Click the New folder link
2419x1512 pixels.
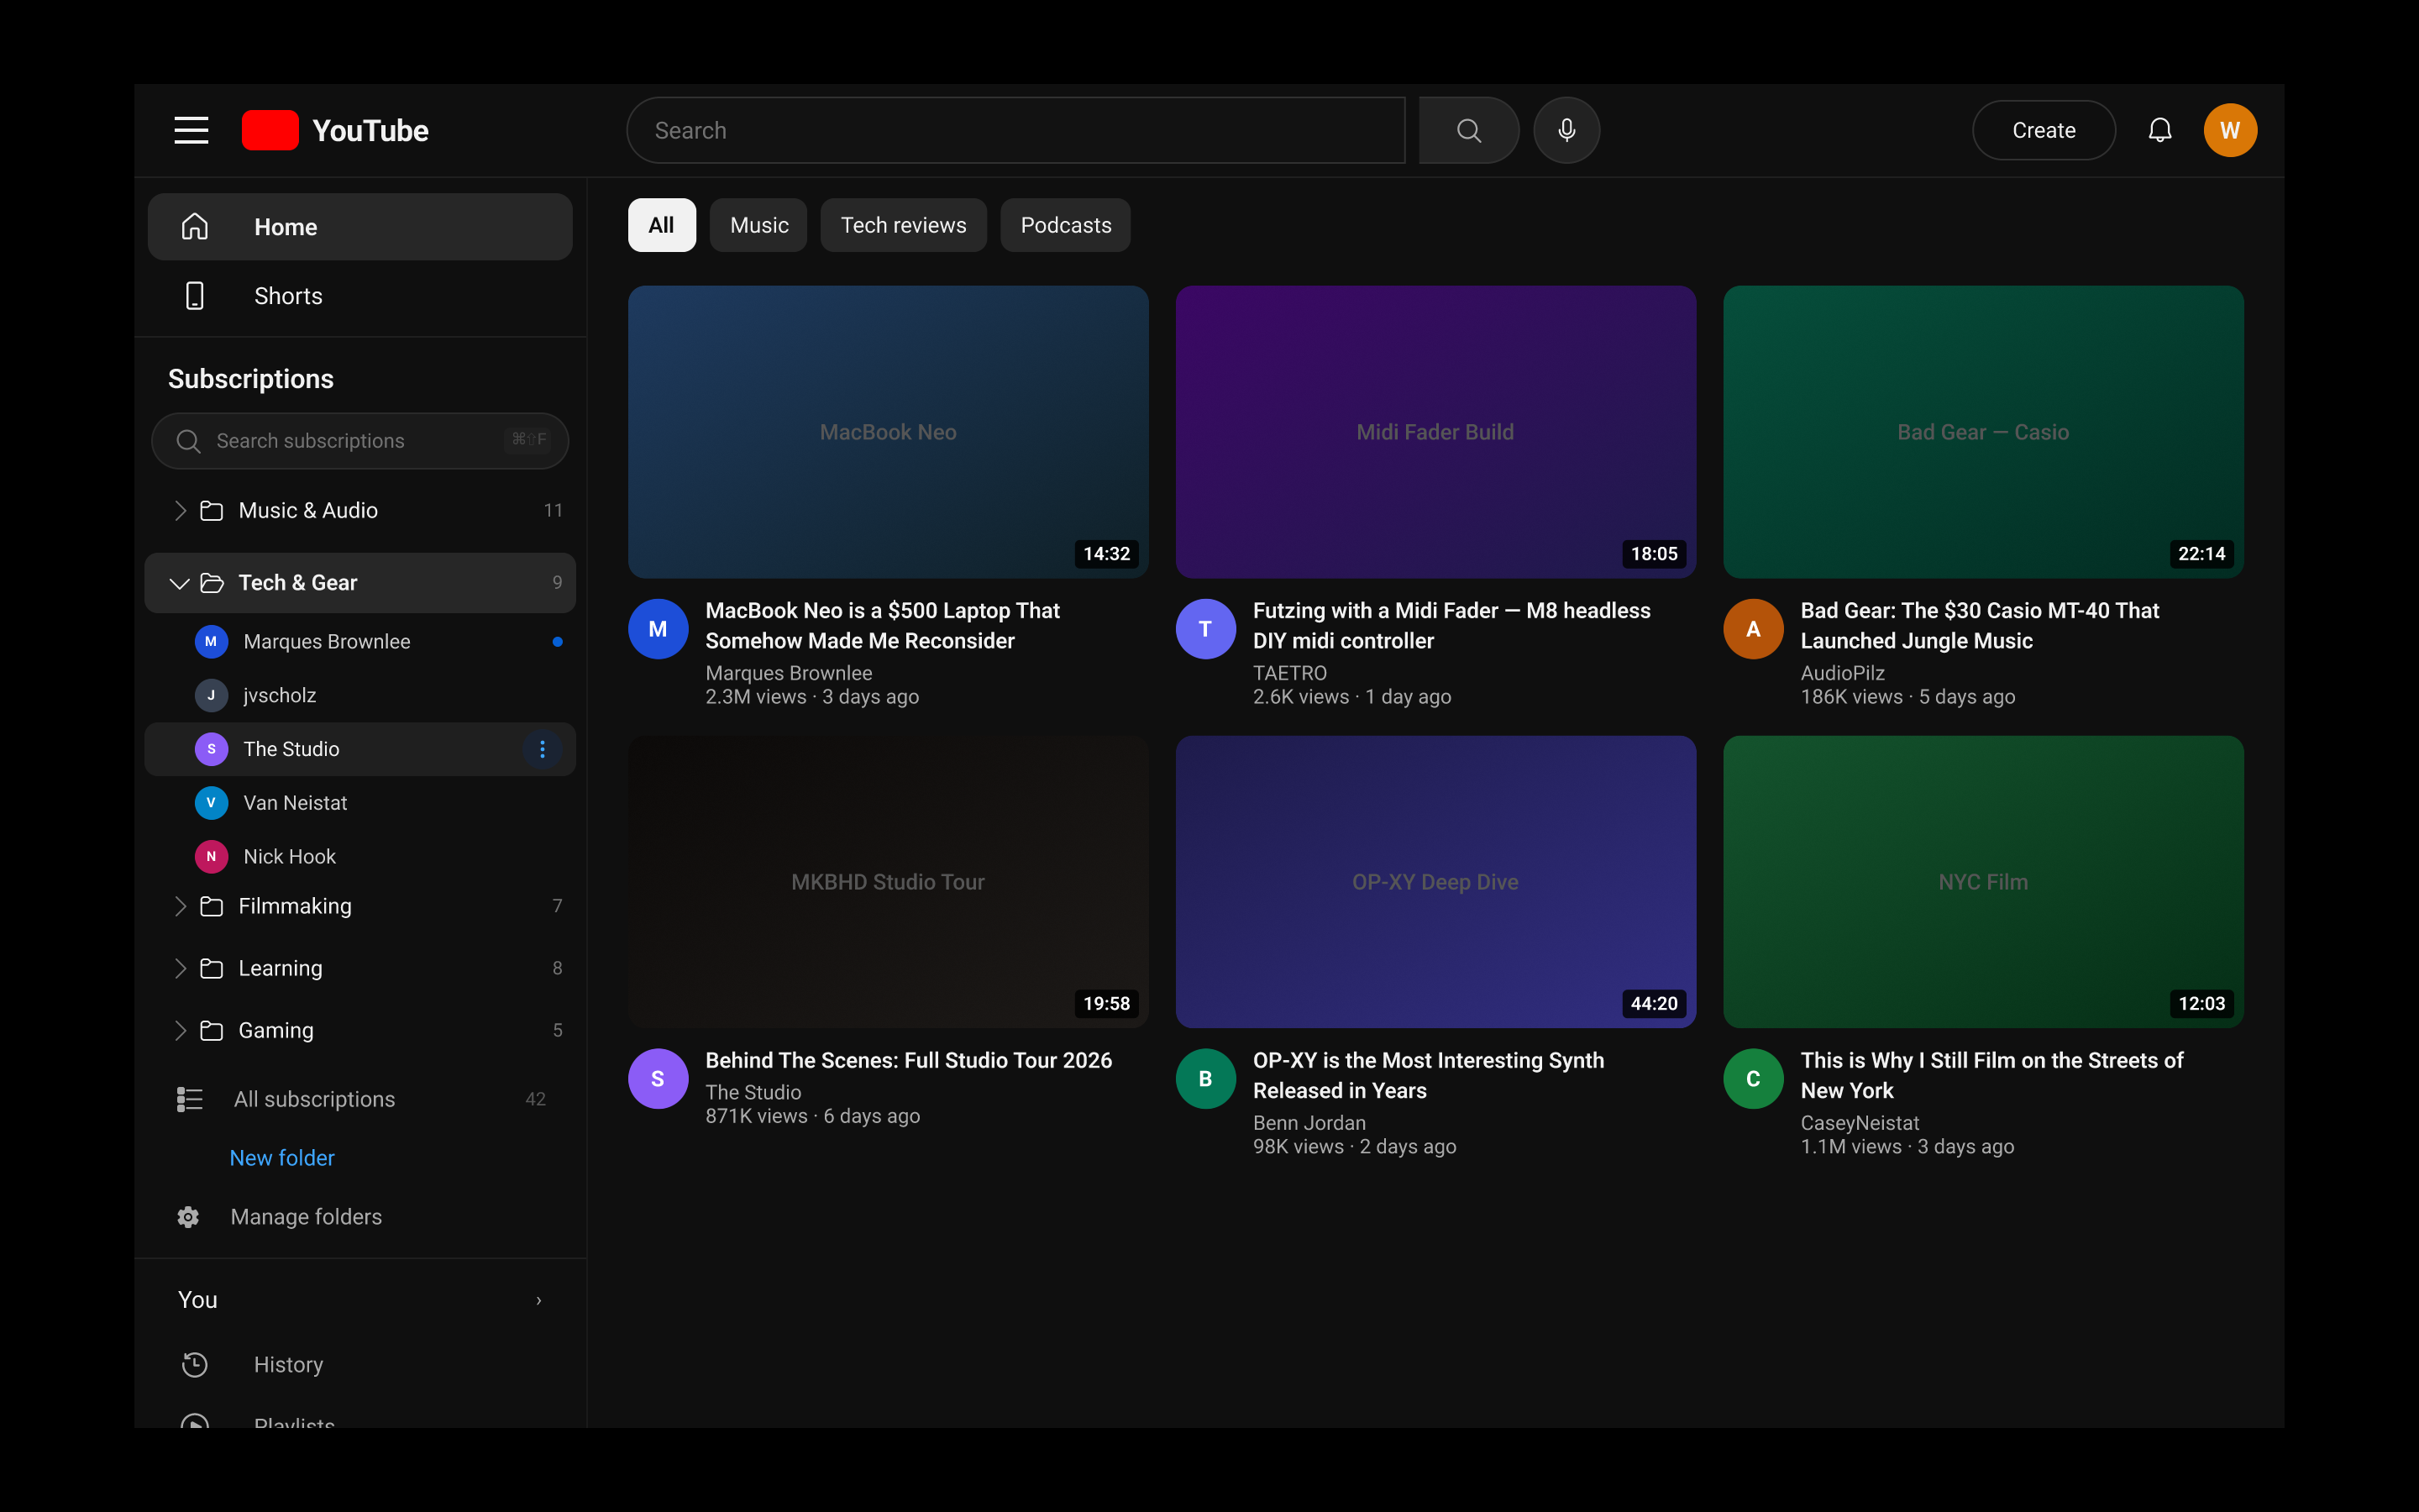(x=282, y=1158)
